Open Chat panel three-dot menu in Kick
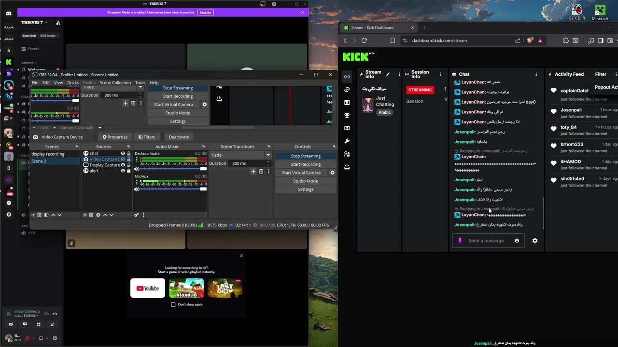This screenshot has height=347, width=618. tap(536, 74)
